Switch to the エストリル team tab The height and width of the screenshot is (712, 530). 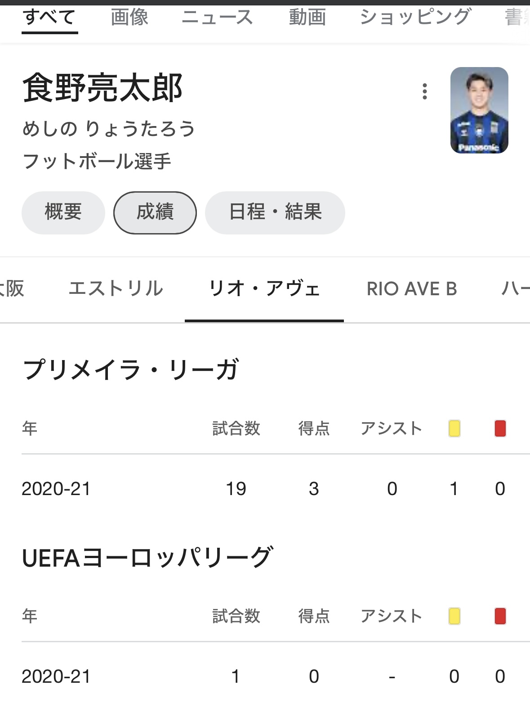(x=116, y=288)
